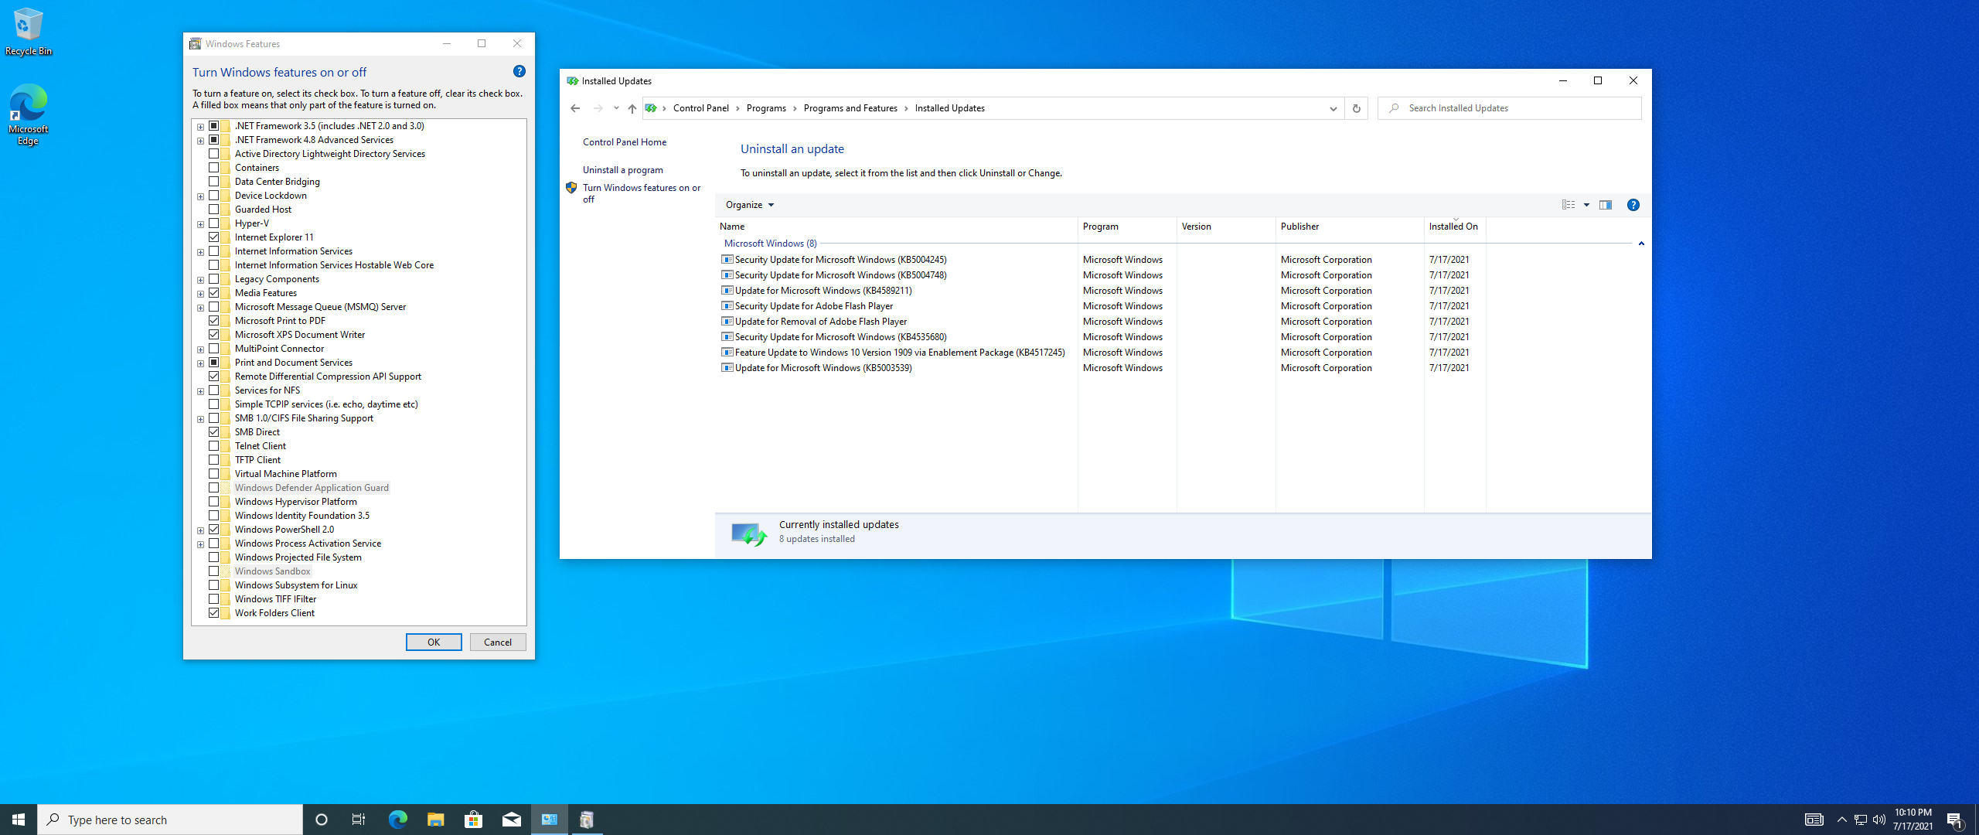Go back in Installed Updates window
The width and height of the screenshot is (1979, 835).
[x=575, y=108]
